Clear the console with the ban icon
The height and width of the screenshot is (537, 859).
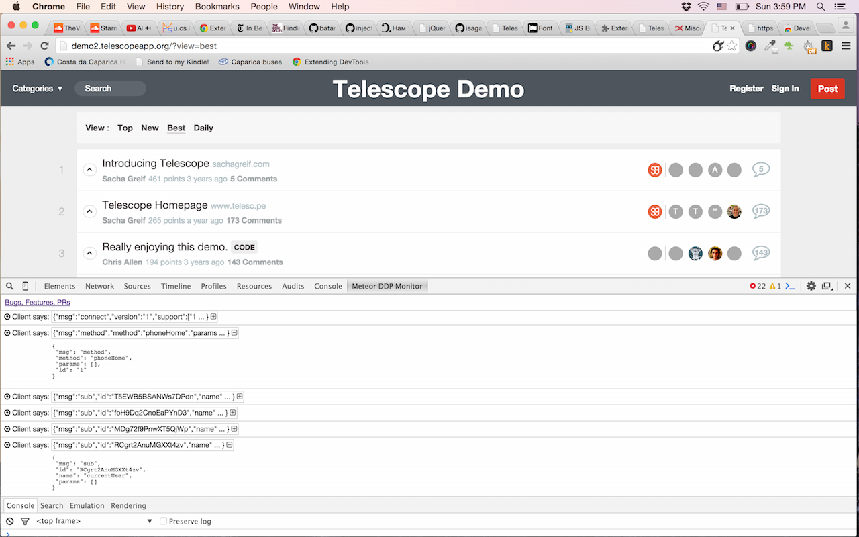(9, 521)
